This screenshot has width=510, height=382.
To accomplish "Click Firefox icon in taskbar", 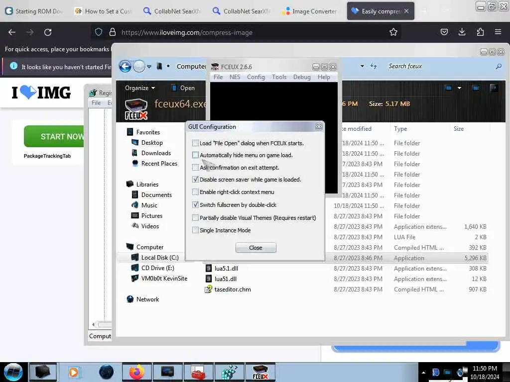I will pyautogui.click(x=136, y=372).
